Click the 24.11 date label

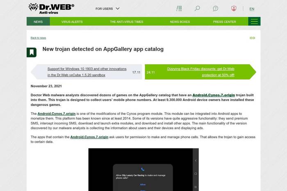pyautogui.click(x=150, y=73)
